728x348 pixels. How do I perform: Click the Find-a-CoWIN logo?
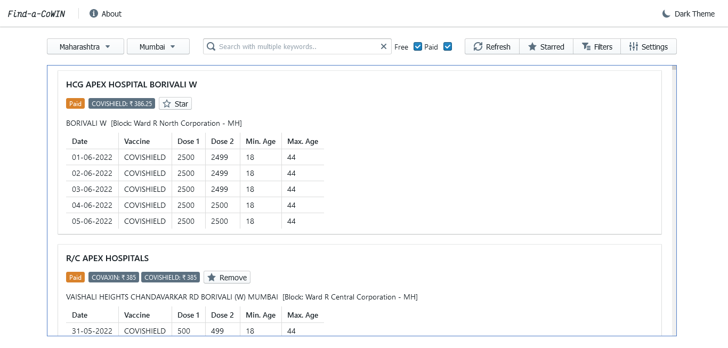36,13
